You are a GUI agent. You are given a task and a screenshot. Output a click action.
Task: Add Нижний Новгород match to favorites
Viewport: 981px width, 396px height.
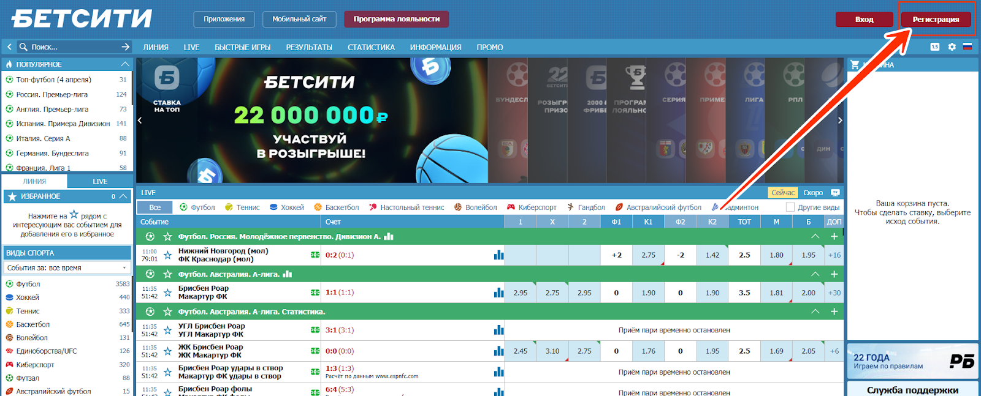click(x=167, y=255)
